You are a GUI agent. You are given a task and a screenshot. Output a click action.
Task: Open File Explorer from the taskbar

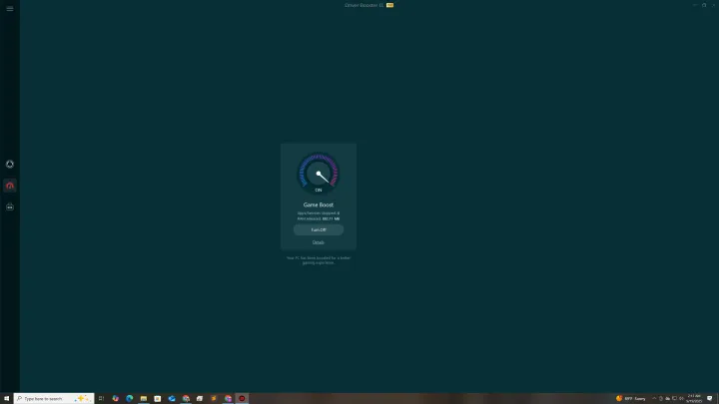144,398
